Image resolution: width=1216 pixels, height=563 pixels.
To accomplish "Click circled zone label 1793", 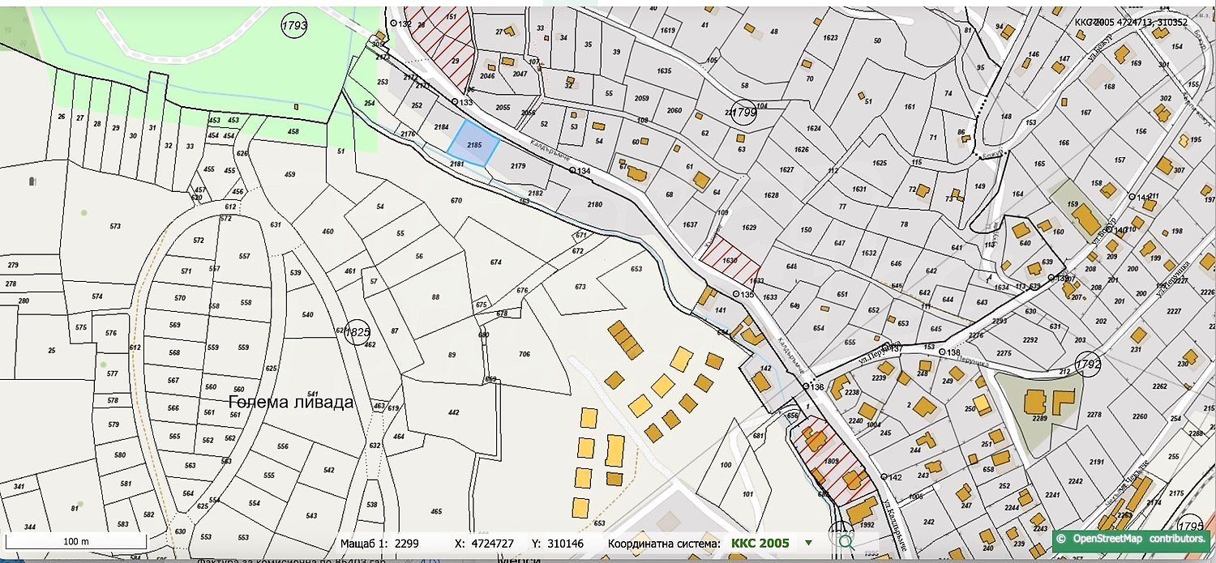I will tap(294, 25).
